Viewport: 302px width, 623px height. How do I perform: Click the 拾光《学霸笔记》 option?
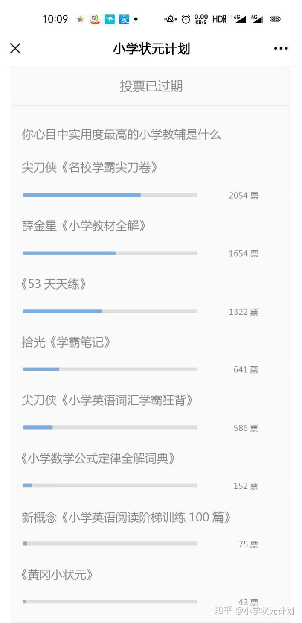pyautogui.click(x=67, y=342)
